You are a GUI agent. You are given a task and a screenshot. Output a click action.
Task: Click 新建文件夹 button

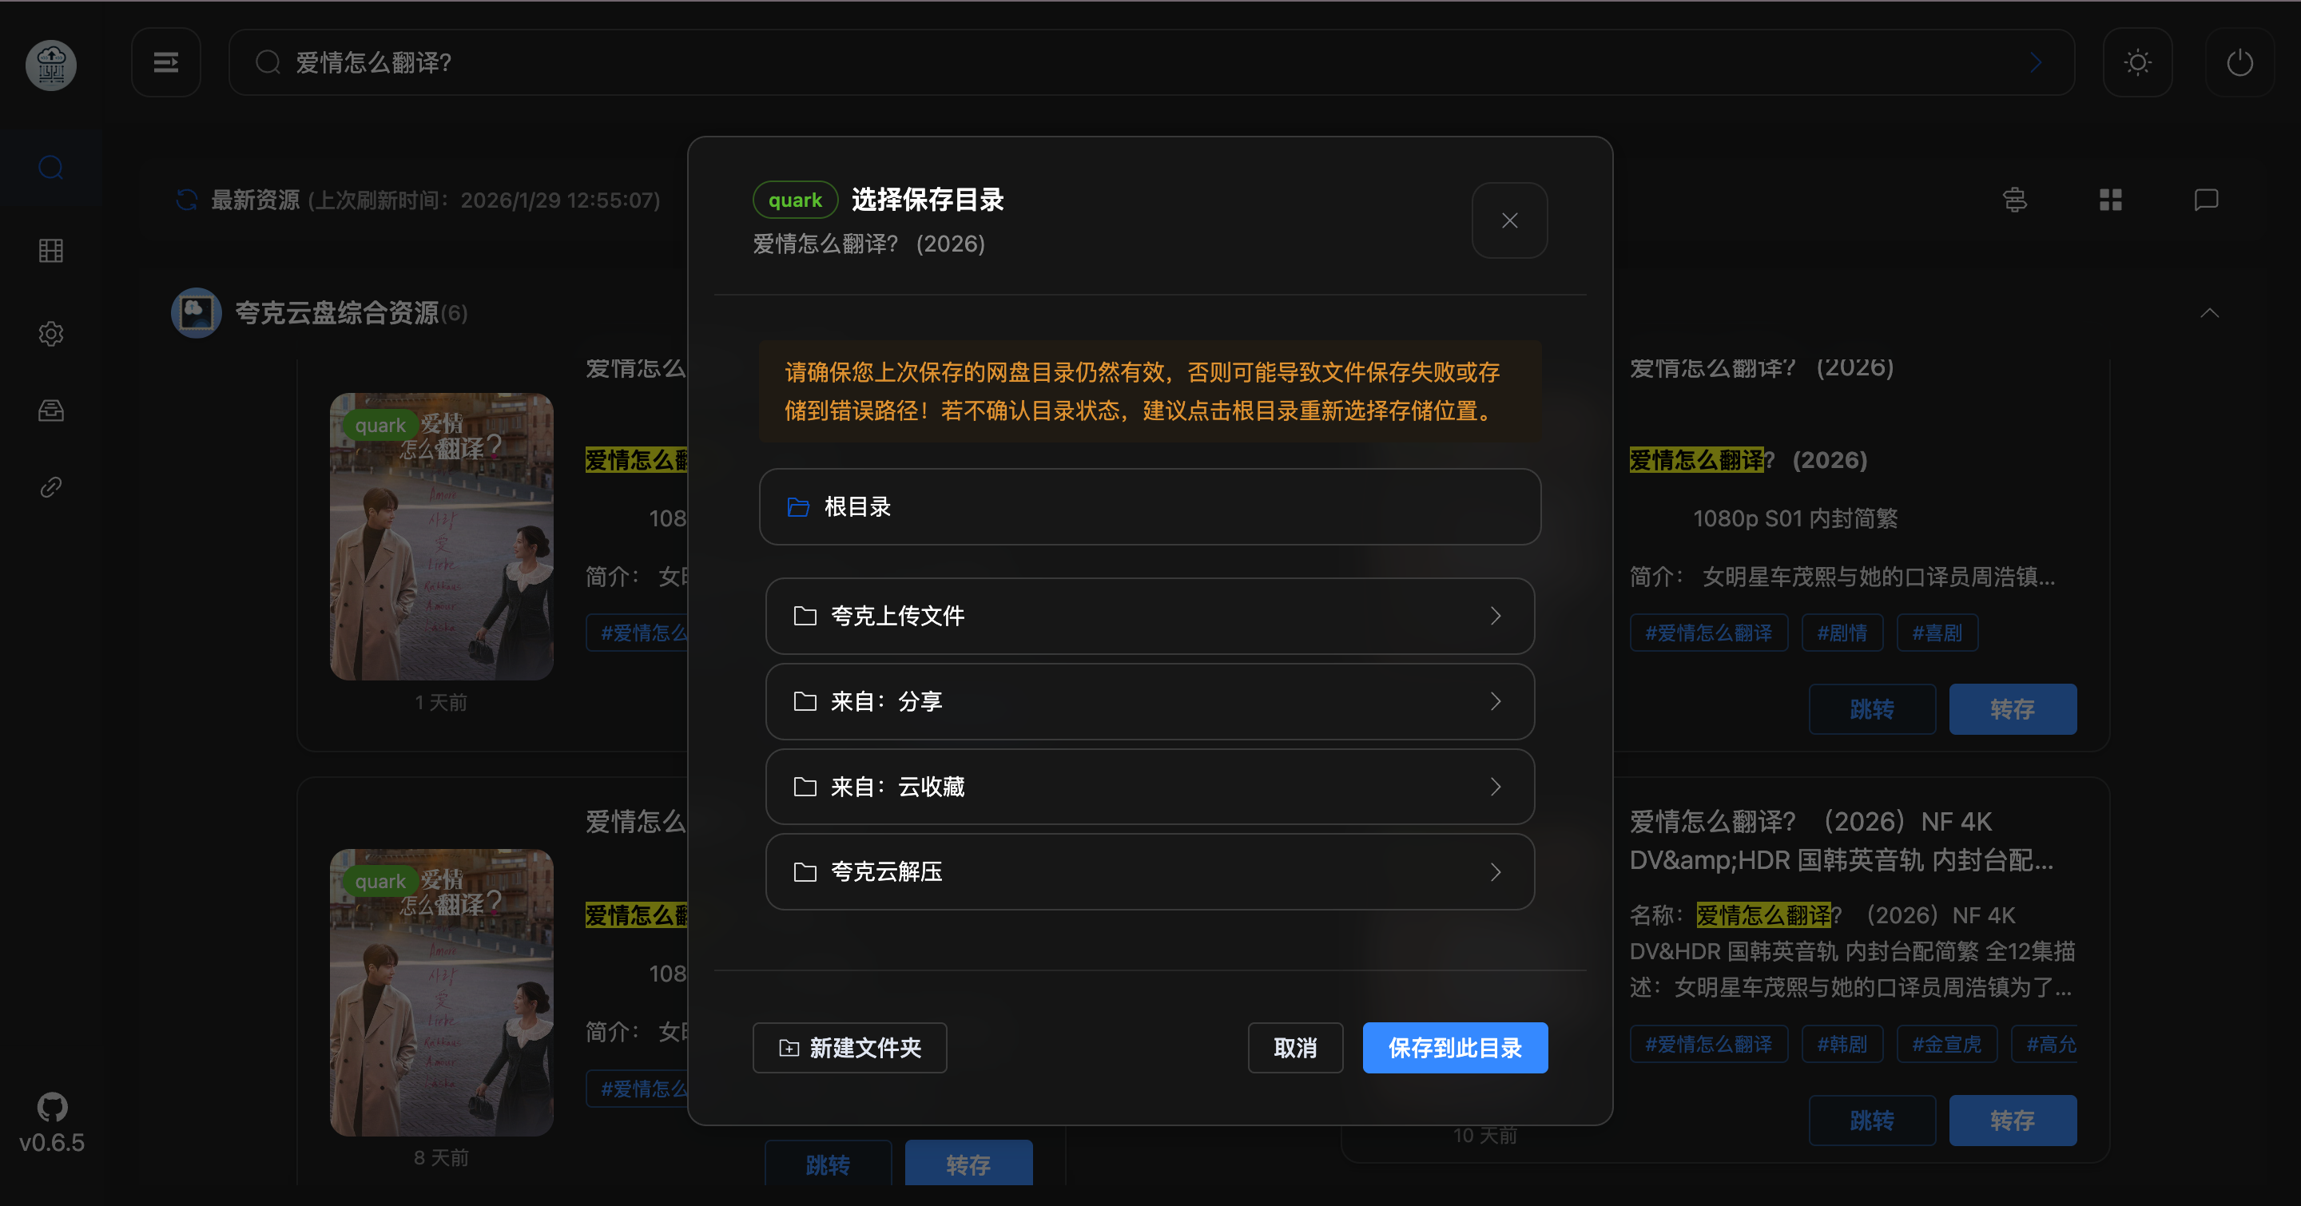point(849,1048)
